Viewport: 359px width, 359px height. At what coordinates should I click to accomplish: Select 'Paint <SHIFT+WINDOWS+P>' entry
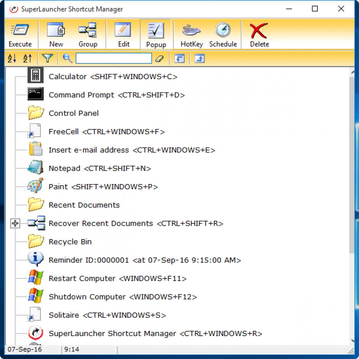point(103,187)
